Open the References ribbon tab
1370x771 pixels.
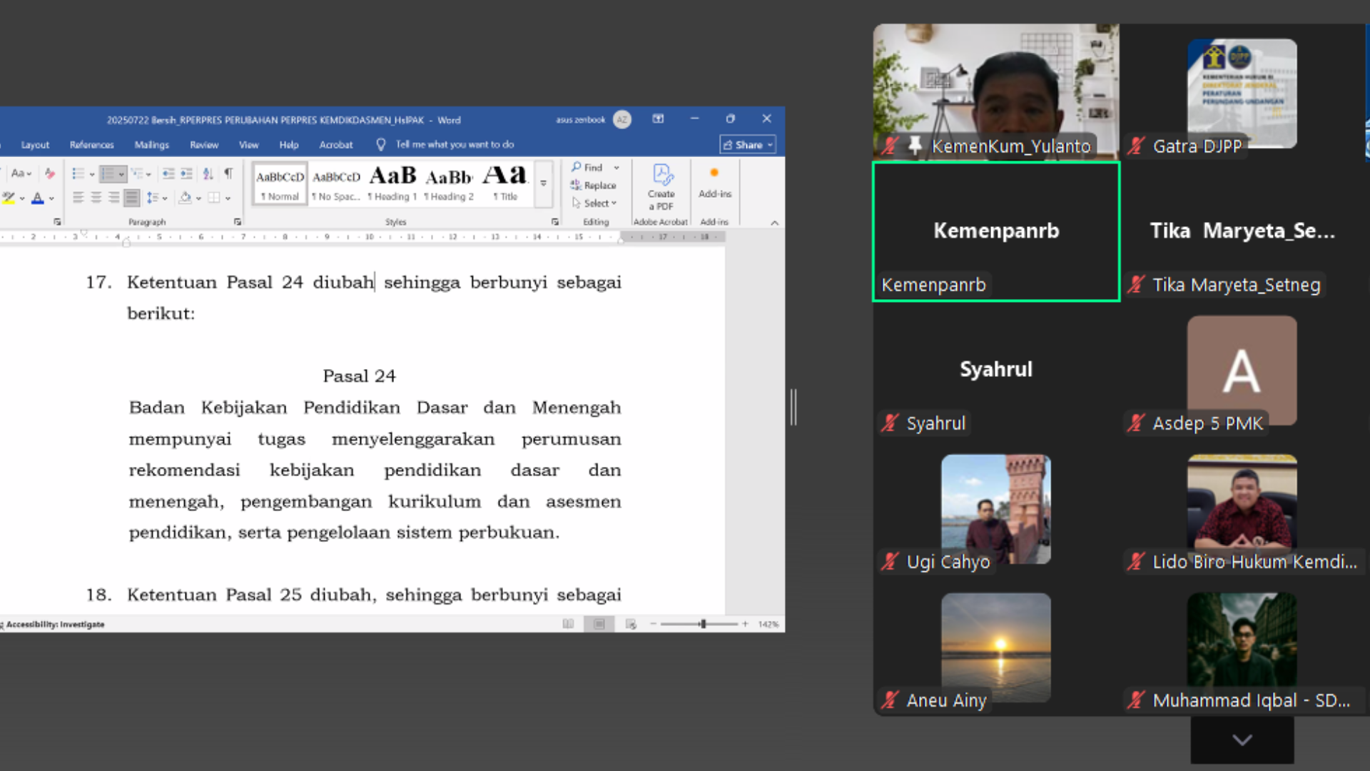(92, 145)
